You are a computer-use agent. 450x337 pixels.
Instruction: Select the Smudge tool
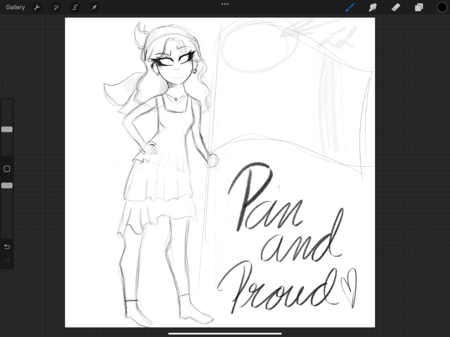point(373,7)
